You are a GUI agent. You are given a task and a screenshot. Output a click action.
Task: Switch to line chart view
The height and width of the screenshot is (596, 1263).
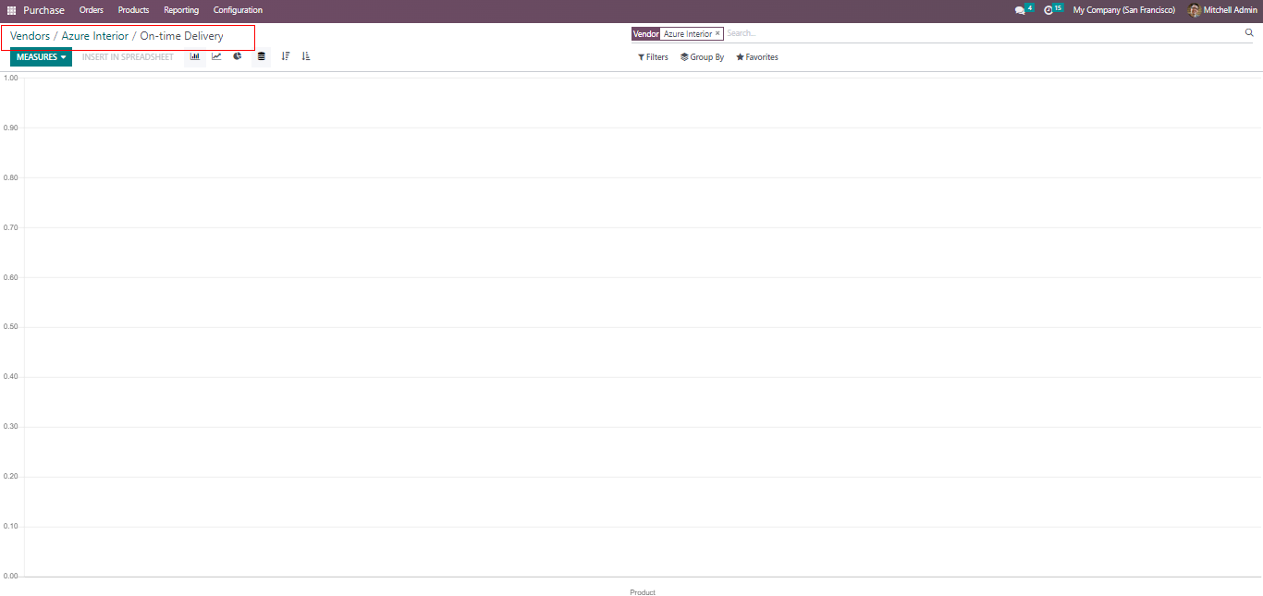pyautogui.click(x=216, y=56)
